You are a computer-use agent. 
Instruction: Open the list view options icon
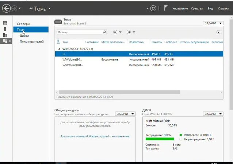(x=115, y=32)
